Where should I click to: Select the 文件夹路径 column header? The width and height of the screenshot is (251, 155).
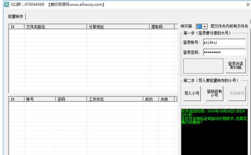55,27
